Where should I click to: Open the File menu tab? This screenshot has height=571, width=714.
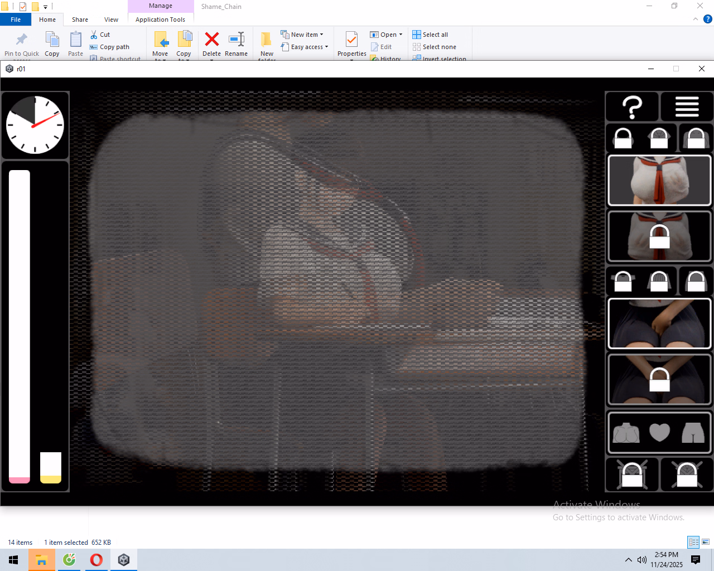point(16,20)
